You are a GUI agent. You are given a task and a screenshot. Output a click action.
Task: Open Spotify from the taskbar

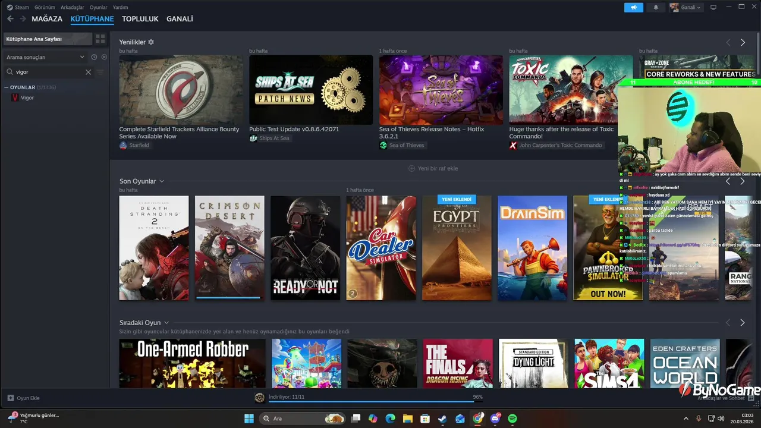(512, 418)
